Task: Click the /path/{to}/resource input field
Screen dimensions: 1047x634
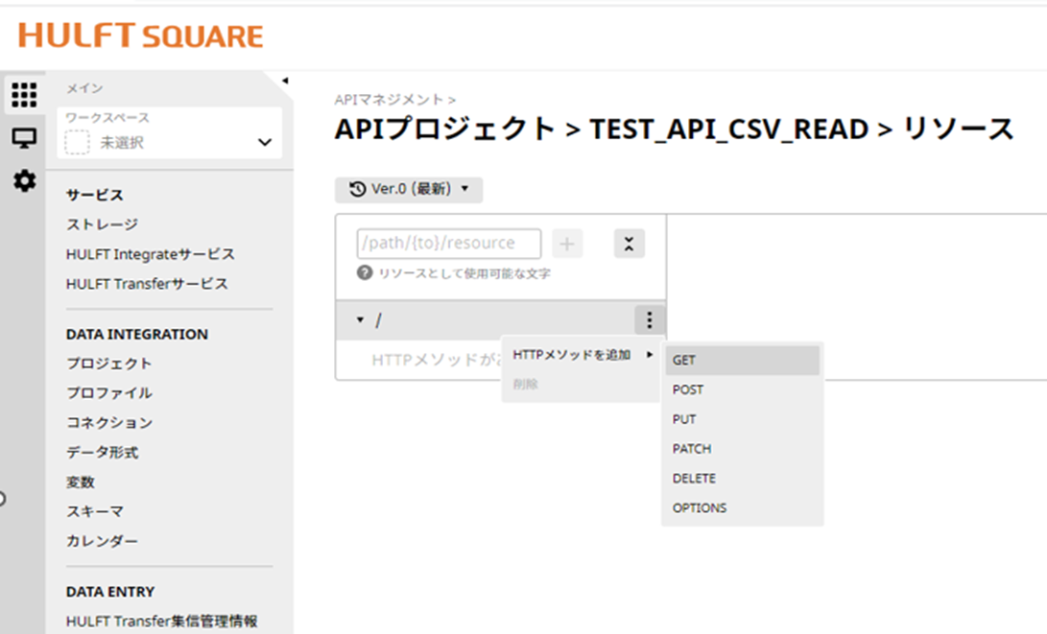Action: [446, 243]
